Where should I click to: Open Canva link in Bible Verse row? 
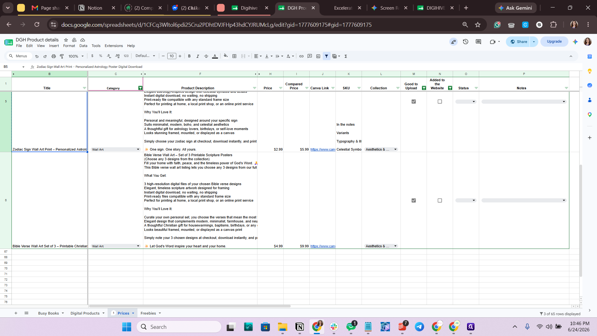pyautogui.click(x=323, y=246)
